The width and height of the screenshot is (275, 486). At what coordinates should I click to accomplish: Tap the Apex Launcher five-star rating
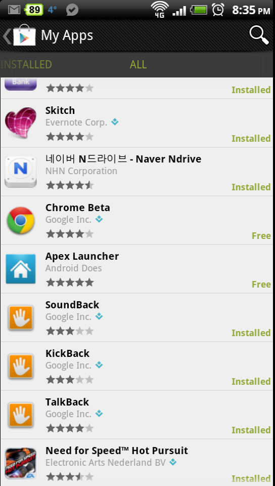pyautogui.click(x=70, y=282)
